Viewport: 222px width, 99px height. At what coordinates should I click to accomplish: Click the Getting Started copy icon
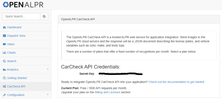pos(4,78)
